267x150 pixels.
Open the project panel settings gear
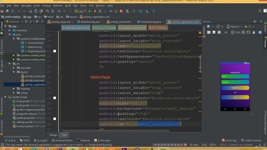[37, 22]
